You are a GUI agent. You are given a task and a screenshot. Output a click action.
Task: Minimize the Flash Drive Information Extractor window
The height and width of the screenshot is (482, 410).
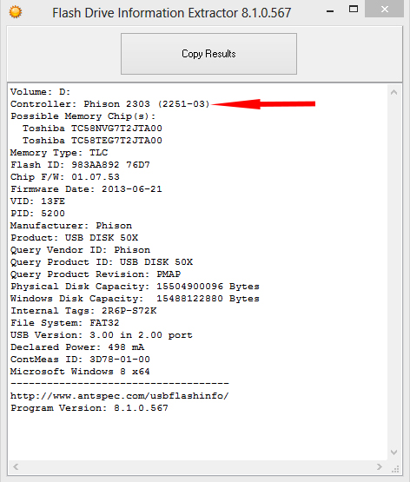(330, 11)
